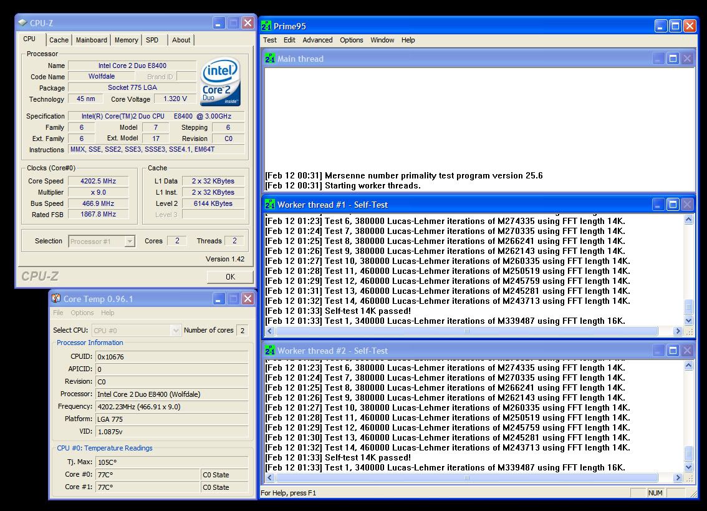Viewport: 707px width, 511px height.
Task: Click the vertical scrollbar thumb in Worker thread #2
Action: [x=688, y=453]
